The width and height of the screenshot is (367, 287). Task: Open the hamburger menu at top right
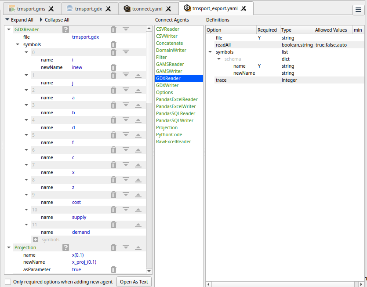click(358, 10)
